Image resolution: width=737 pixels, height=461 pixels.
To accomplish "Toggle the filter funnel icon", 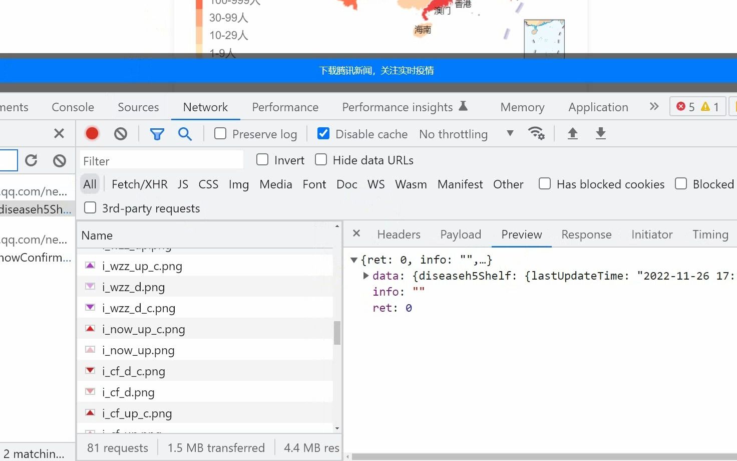I will pyautogui.click(x=157, y=134).
